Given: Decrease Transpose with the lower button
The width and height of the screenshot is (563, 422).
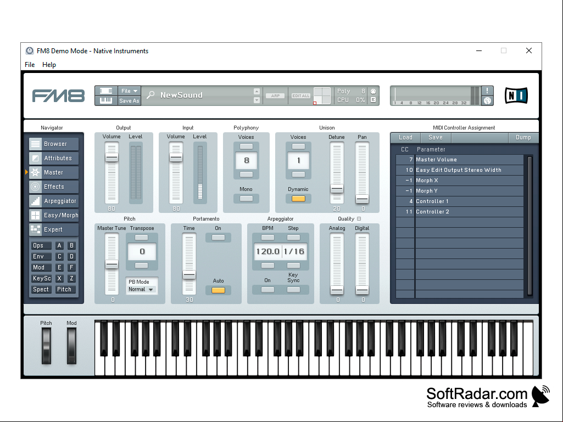Looking at the screenshot, I should pos(142,266).
